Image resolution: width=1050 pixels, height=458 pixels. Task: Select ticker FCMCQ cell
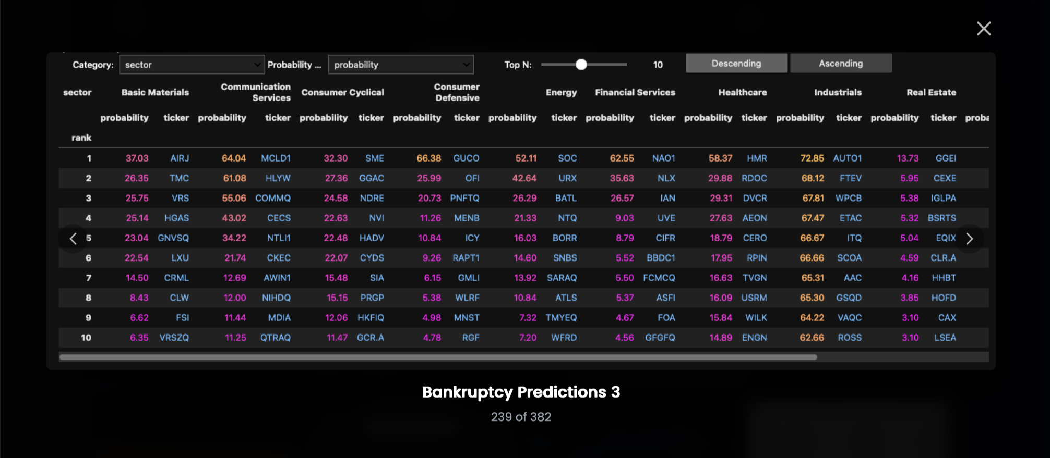pyautogui.click(x=659, y=278)
